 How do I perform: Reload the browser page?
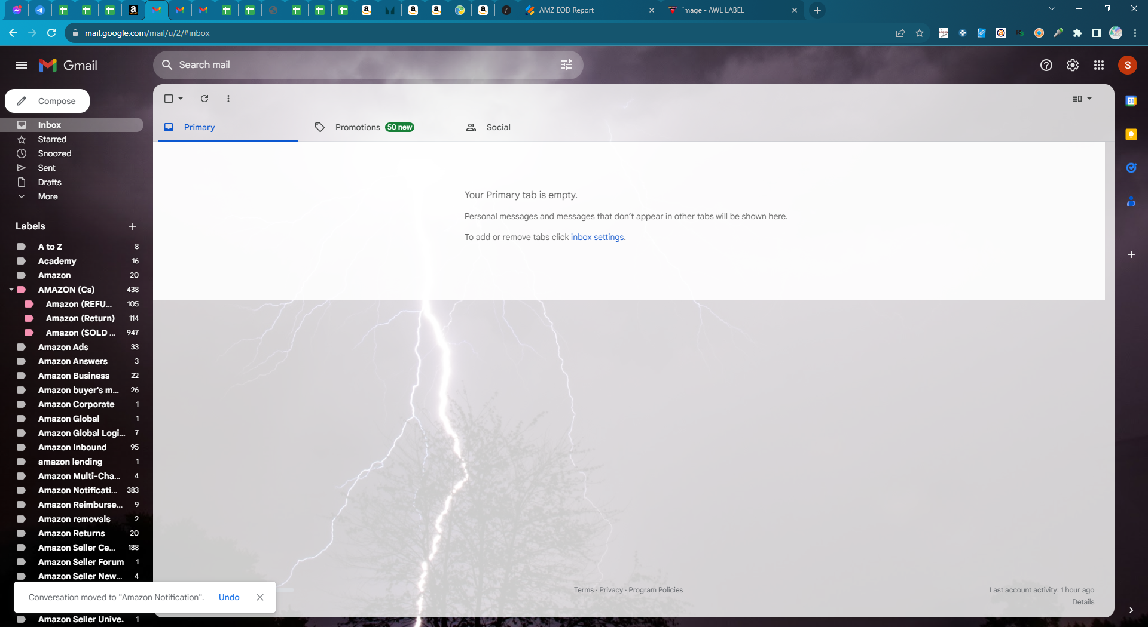coord(51,33)
